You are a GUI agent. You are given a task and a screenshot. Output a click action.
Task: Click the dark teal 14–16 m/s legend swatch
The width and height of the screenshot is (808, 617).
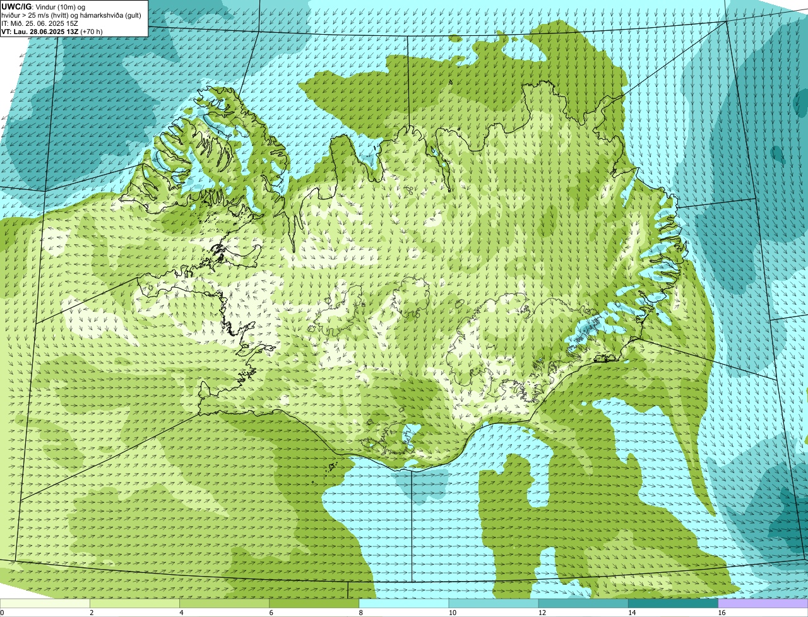click(673, 604)
